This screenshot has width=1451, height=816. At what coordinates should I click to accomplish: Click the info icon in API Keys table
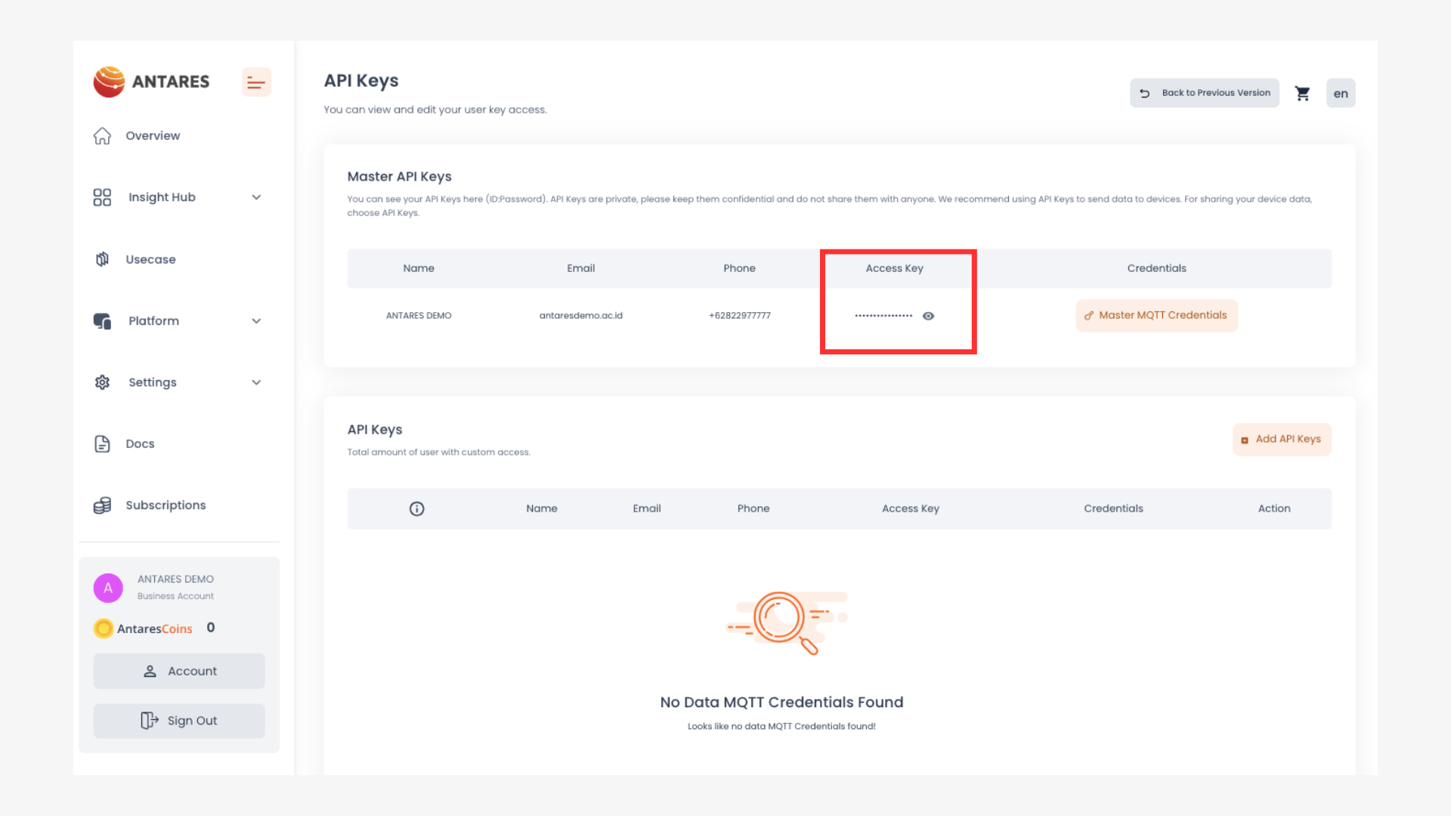[416, 509]
